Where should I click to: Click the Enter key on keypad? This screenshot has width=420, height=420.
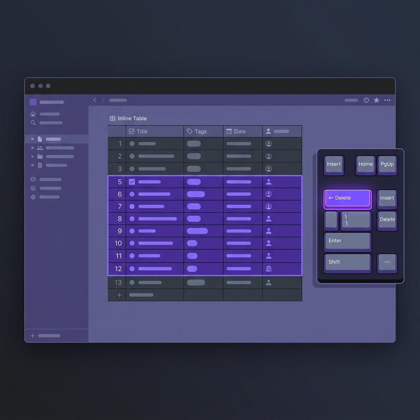[347, 242]
